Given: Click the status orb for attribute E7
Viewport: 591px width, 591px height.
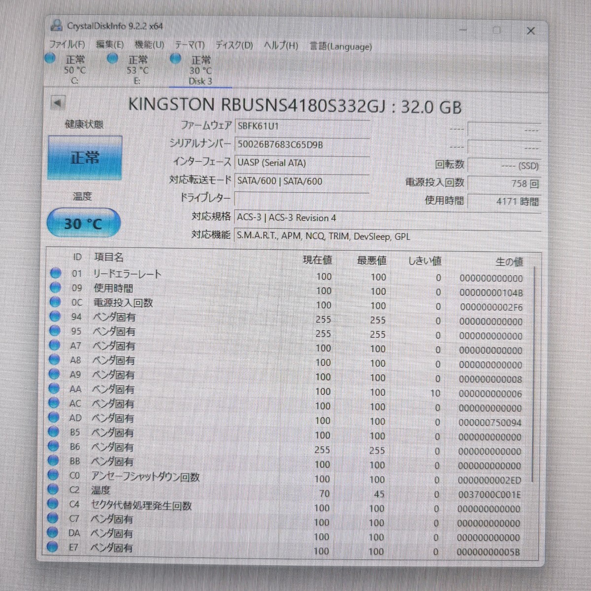Looking at the screenshot, I should pyautogui.click(x=52, y=547).
